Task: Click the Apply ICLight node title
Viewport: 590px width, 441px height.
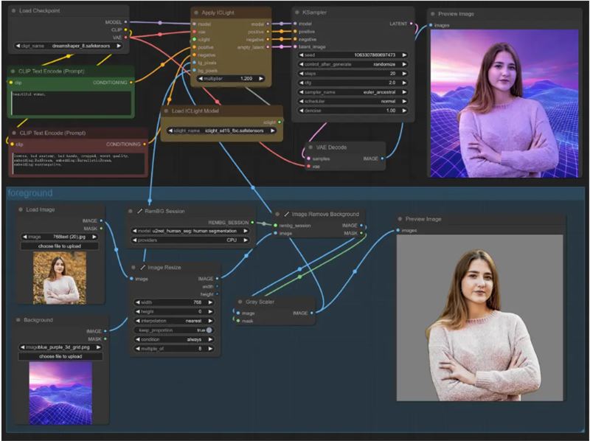Action: click(x=218, y=13)
